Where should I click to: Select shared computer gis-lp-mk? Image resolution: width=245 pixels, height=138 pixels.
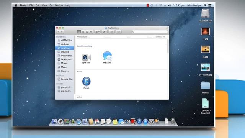[x=65, y=87]
